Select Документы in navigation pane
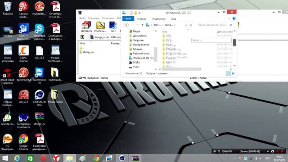 138,36
